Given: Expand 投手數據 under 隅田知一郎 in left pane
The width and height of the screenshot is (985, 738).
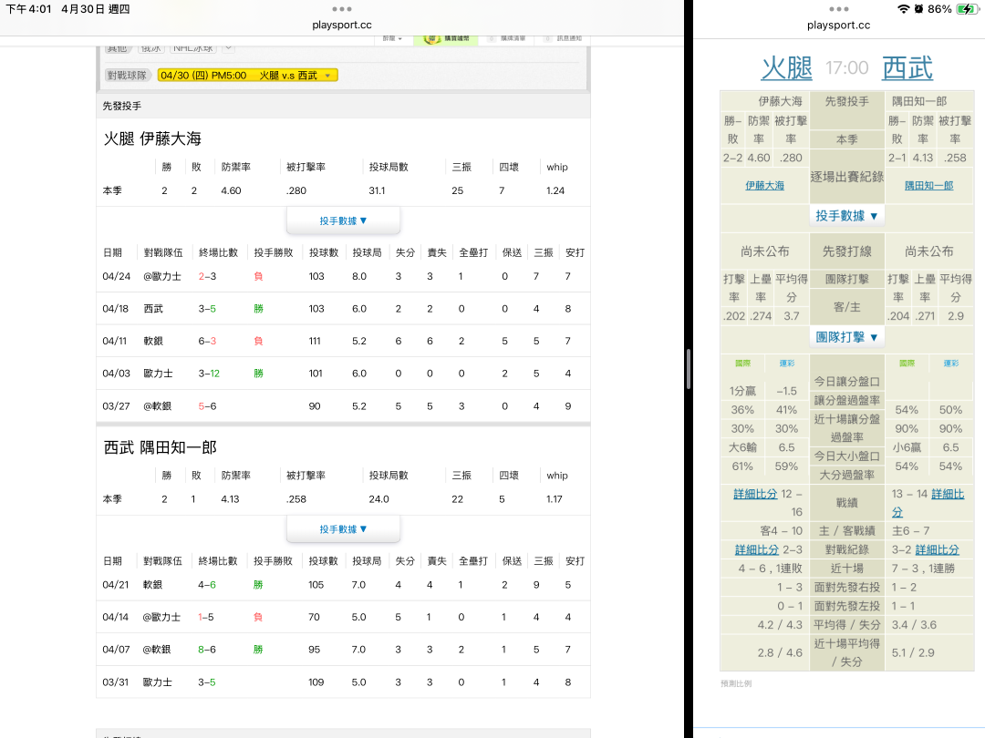Looking at the screenshot, I should (x=343, y=529).
